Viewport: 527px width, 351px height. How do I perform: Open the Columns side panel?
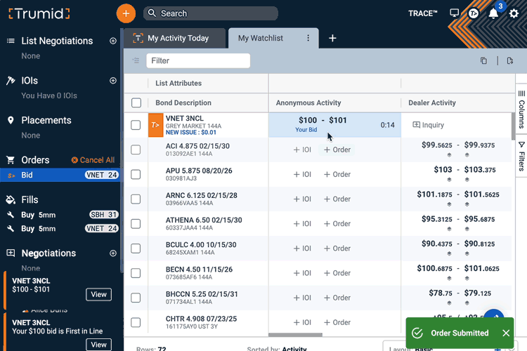521,110
